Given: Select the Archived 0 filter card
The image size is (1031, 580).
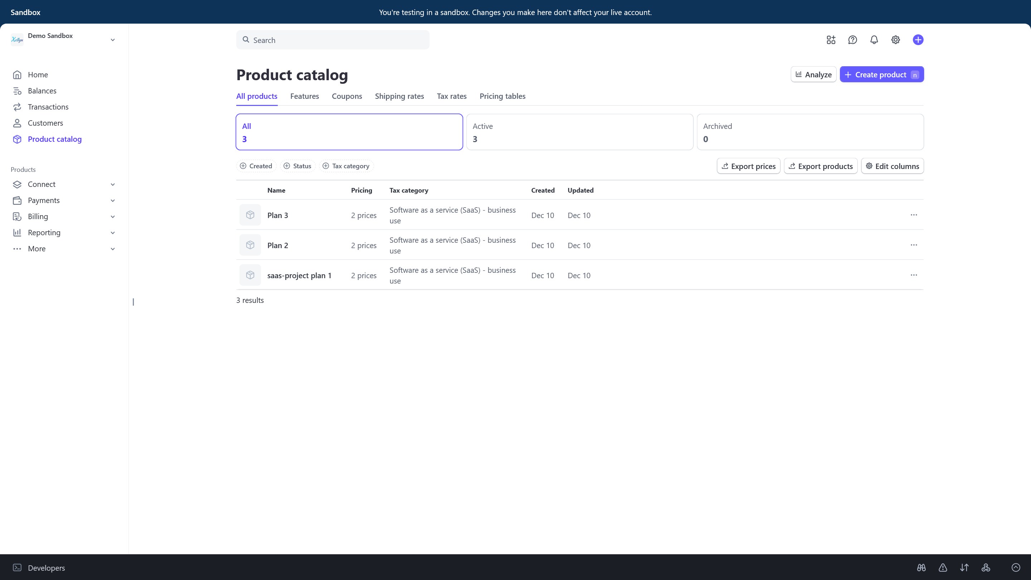Looking at the screenshot, I should (810, 132).
